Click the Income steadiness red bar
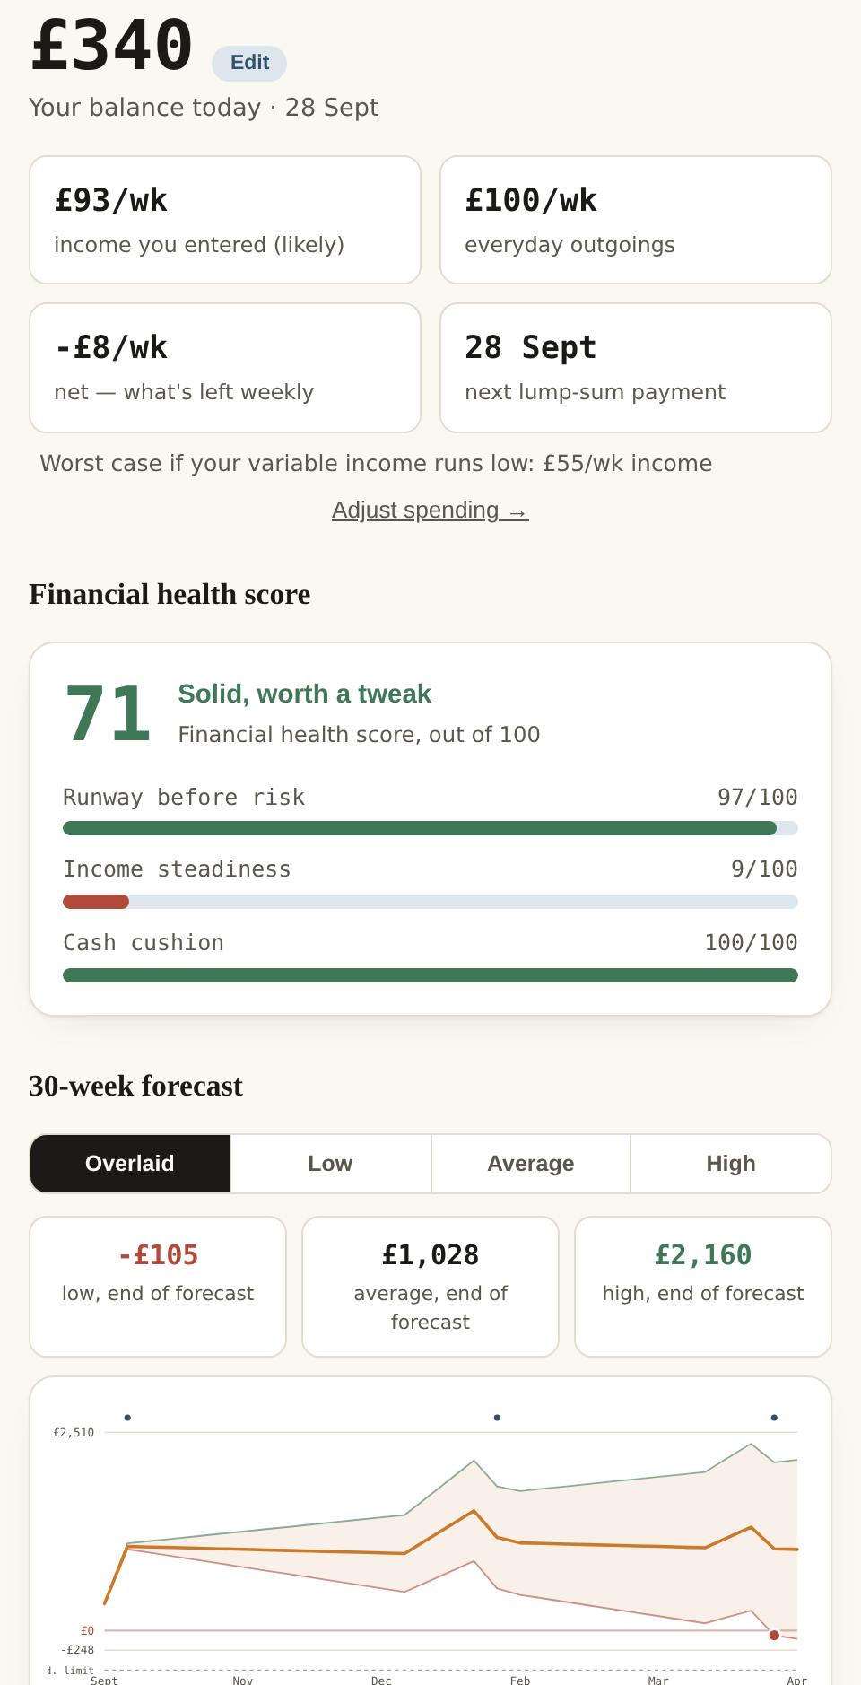The height and width of the screenshot is (1685, 861). click(96, 902)
